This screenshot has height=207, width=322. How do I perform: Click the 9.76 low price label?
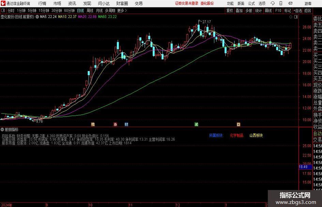pyautogui.click(x=40, y=121)
